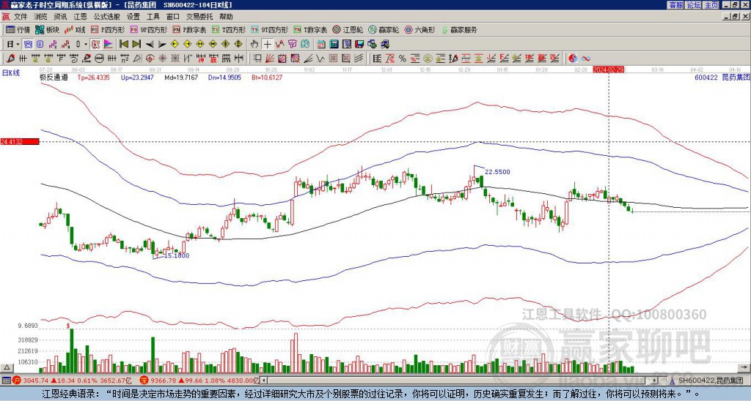Open the P数字表 number table
The width and height of the screenshot is (751, 401).
[x=190, y=29]
